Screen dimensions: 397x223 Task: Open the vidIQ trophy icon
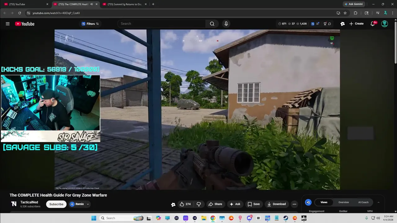pyautogui.click(x=325, y=24)
